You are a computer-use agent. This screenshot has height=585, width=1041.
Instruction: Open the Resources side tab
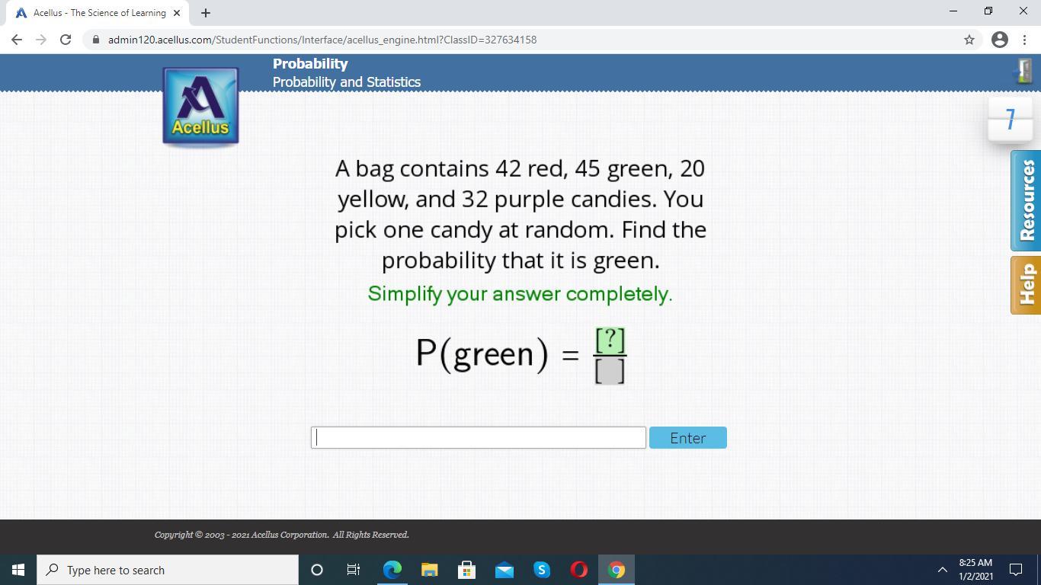(x=1026, y=201)
